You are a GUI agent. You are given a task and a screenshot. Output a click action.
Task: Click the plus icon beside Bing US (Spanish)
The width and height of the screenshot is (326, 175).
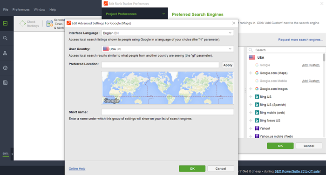point(251,105)
